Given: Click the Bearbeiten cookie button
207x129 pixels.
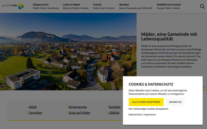Looking at the screenshot, I should click(x=175, y=102).
